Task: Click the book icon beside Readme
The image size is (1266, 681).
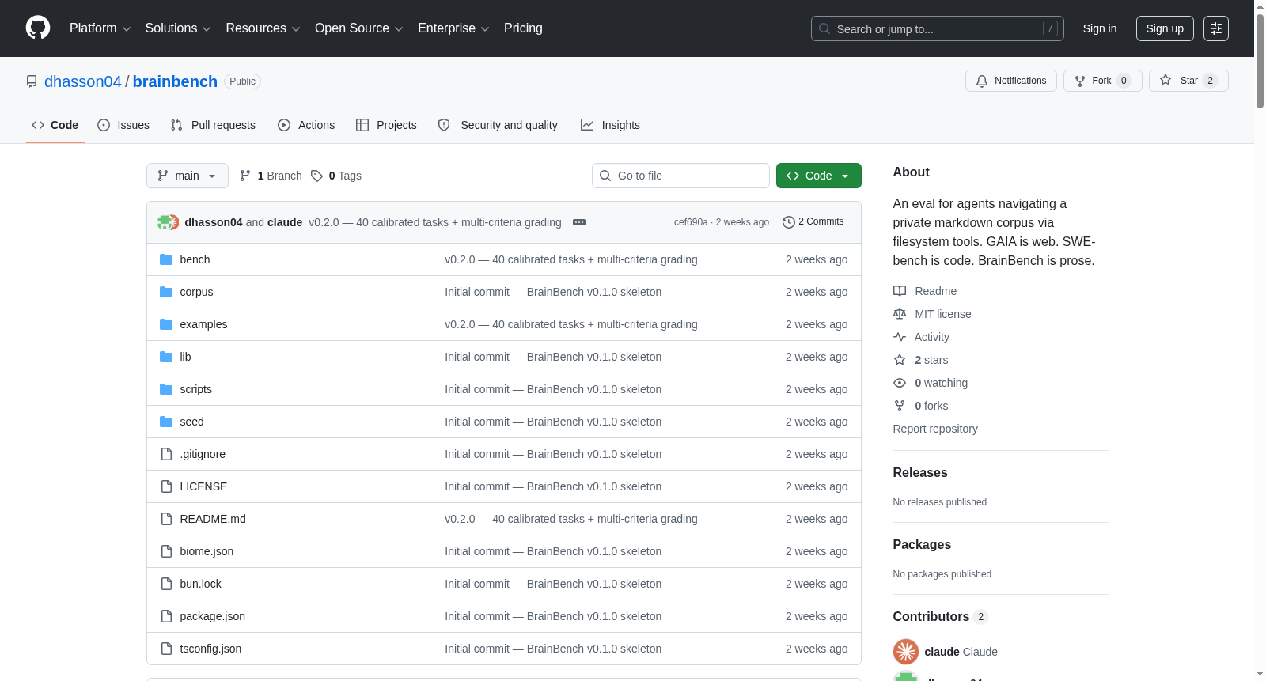Action: click(900, 291)
